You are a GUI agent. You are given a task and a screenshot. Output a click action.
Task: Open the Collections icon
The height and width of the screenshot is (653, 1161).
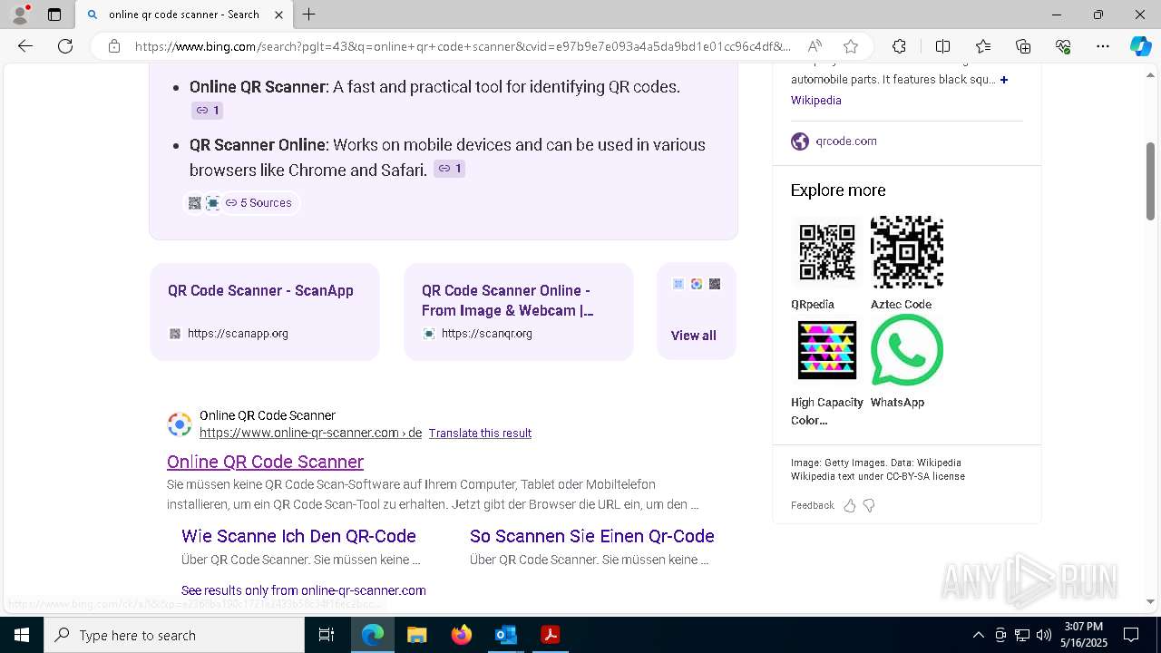1023,46
